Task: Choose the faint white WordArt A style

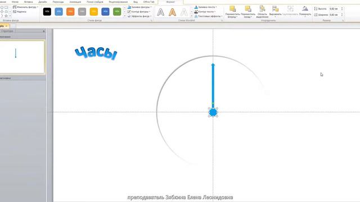Action: (184, 12)
